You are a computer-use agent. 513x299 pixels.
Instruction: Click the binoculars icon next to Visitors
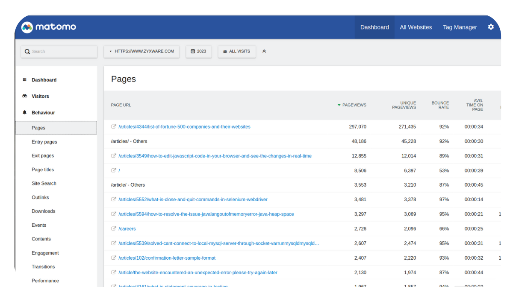(x=25, y=97)
